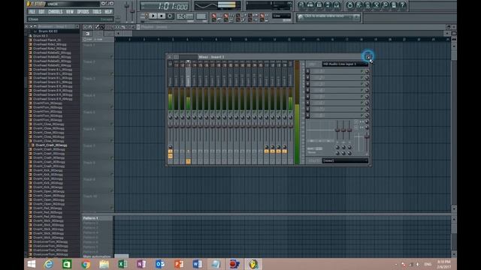481x270 pixels.
Task: Open Internet Explorer from the taskbar
Action: tap(48, 264)
